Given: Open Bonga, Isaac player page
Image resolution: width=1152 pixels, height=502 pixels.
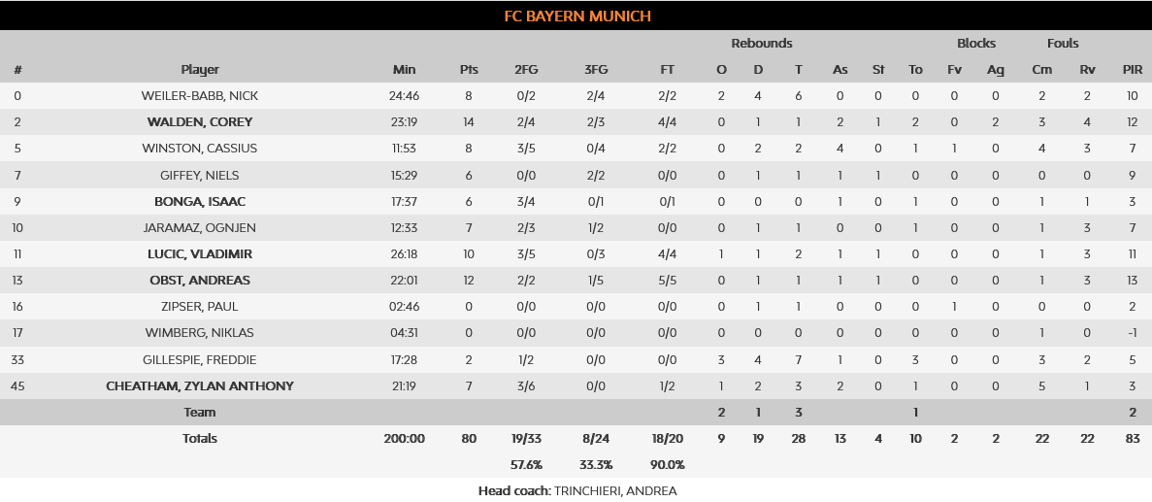Looking at the screenshot, I should tap(199, 202).
